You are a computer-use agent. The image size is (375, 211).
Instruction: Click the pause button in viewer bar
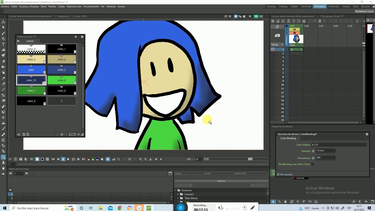(x=63, y=159)
